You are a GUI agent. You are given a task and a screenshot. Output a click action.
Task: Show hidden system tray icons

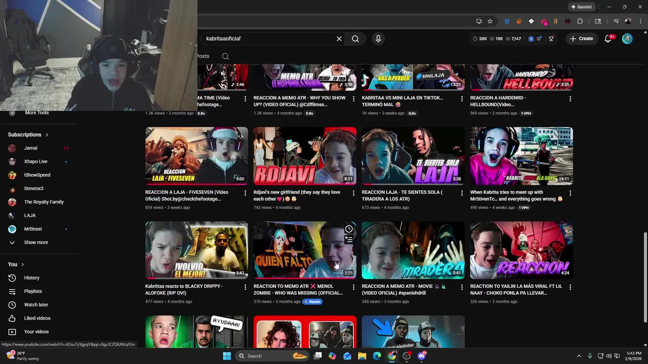click(x=579, y=356)
